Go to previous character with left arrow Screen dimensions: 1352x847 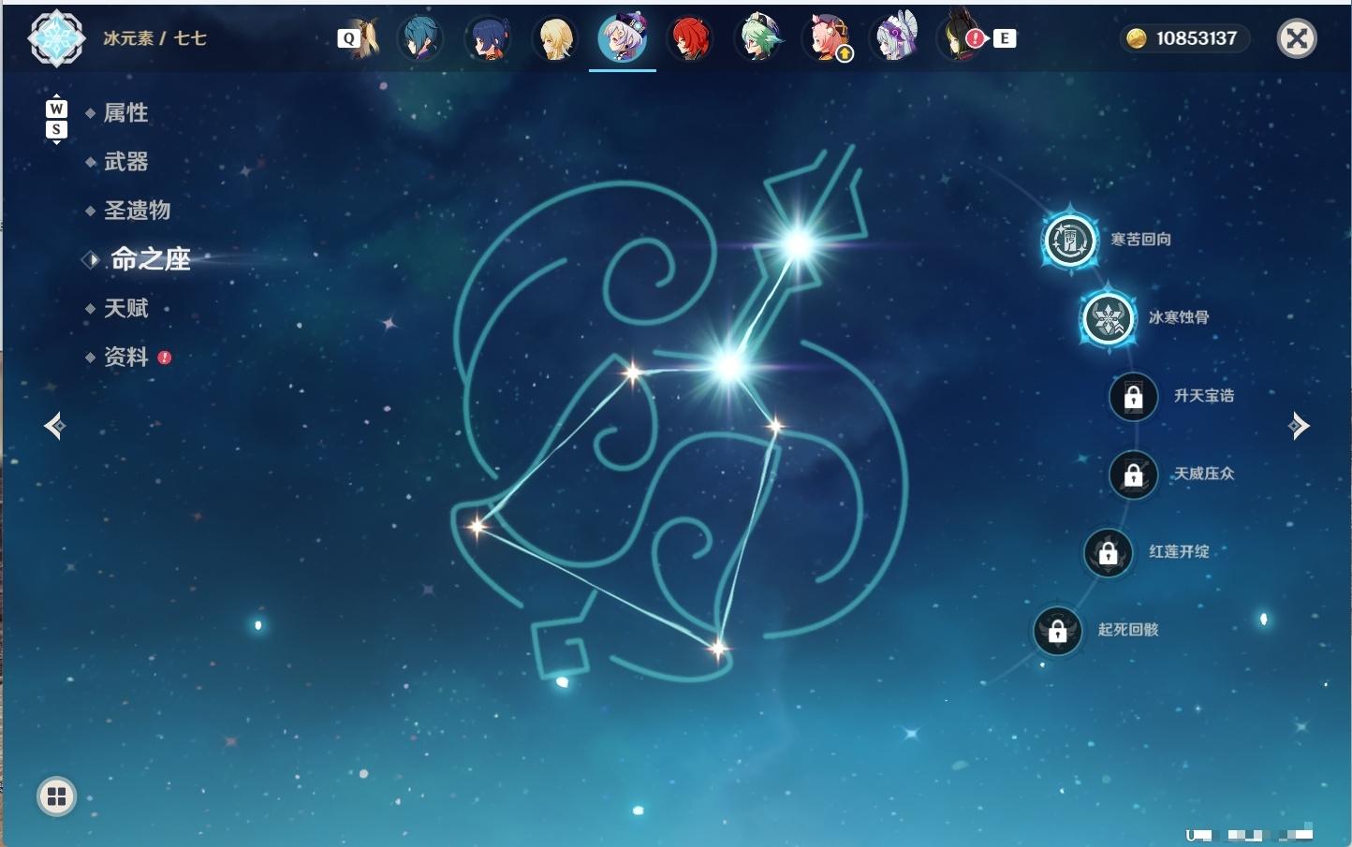tap(54, 426)
